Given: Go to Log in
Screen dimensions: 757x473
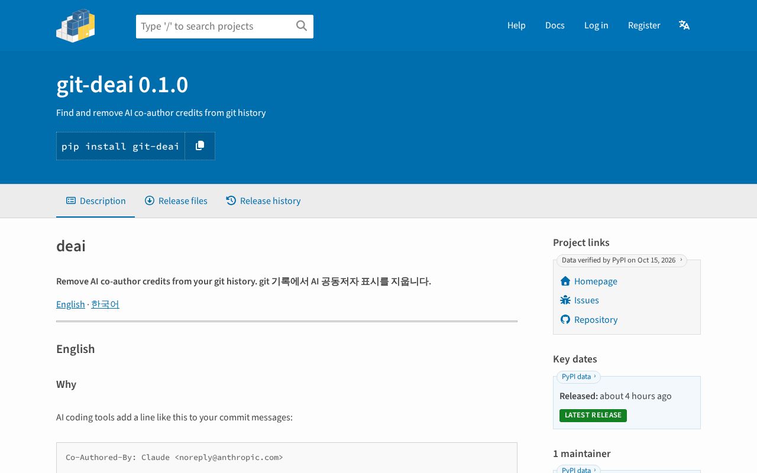Looking at the screenshot, I should [596, 25].
